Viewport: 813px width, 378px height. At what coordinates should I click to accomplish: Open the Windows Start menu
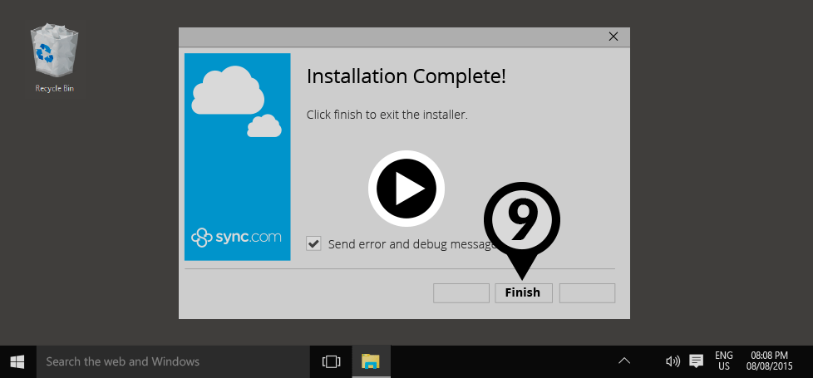tap(17, 361)
